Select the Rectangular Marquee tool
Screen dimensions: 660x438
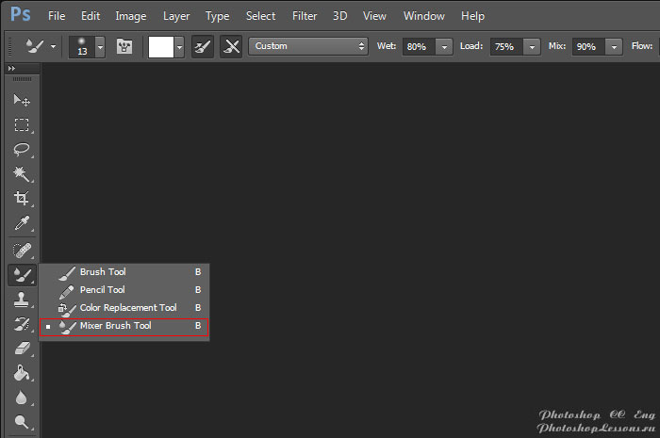22,125
